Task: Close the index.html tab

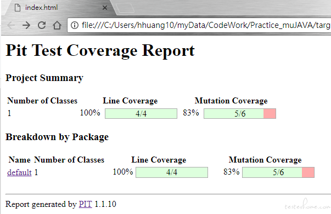Action: point(105,8)
